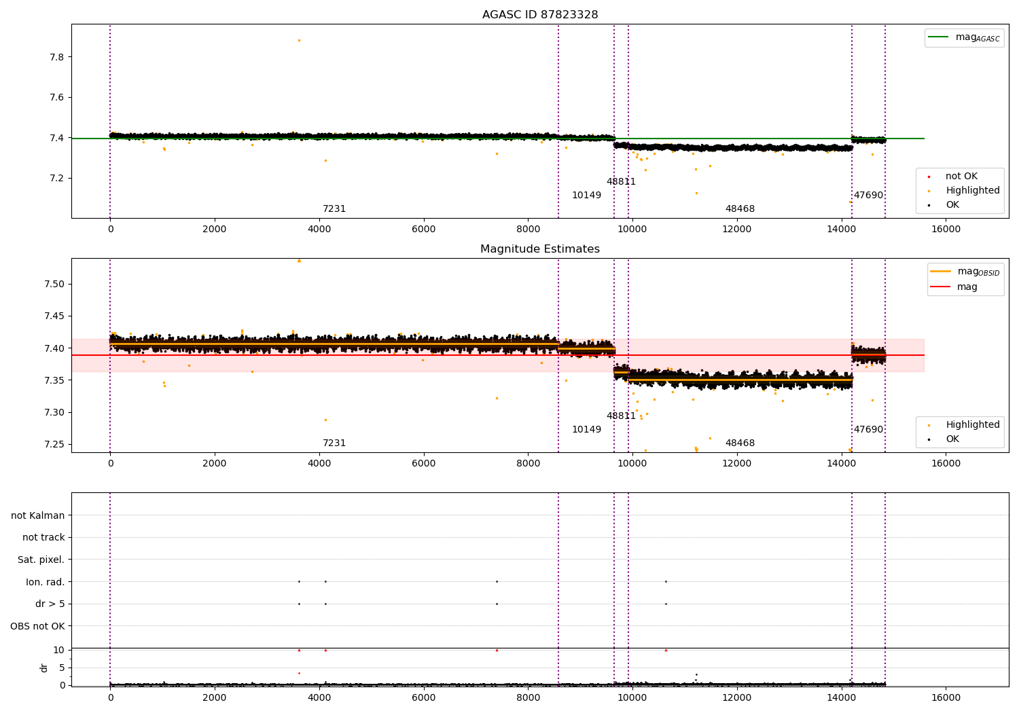Click the 'AGASC ID 87823328' plot title

(540, 14)
